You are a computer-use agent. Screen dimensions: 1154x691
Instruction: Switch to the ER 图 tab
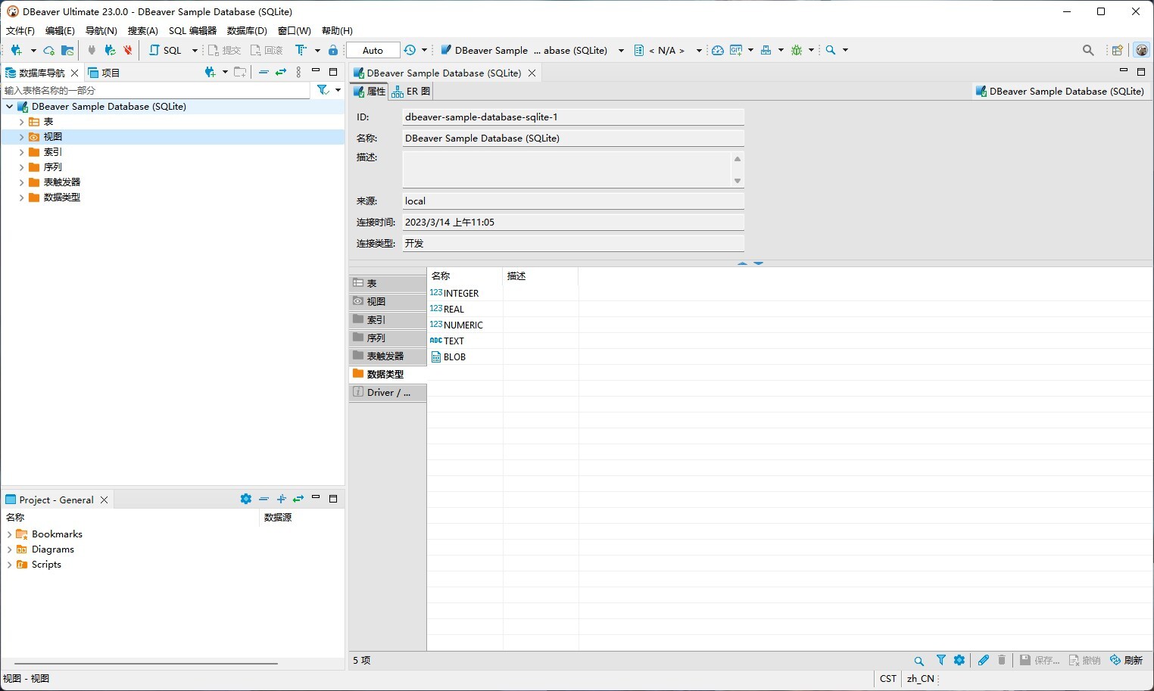(x=411, y=91)
